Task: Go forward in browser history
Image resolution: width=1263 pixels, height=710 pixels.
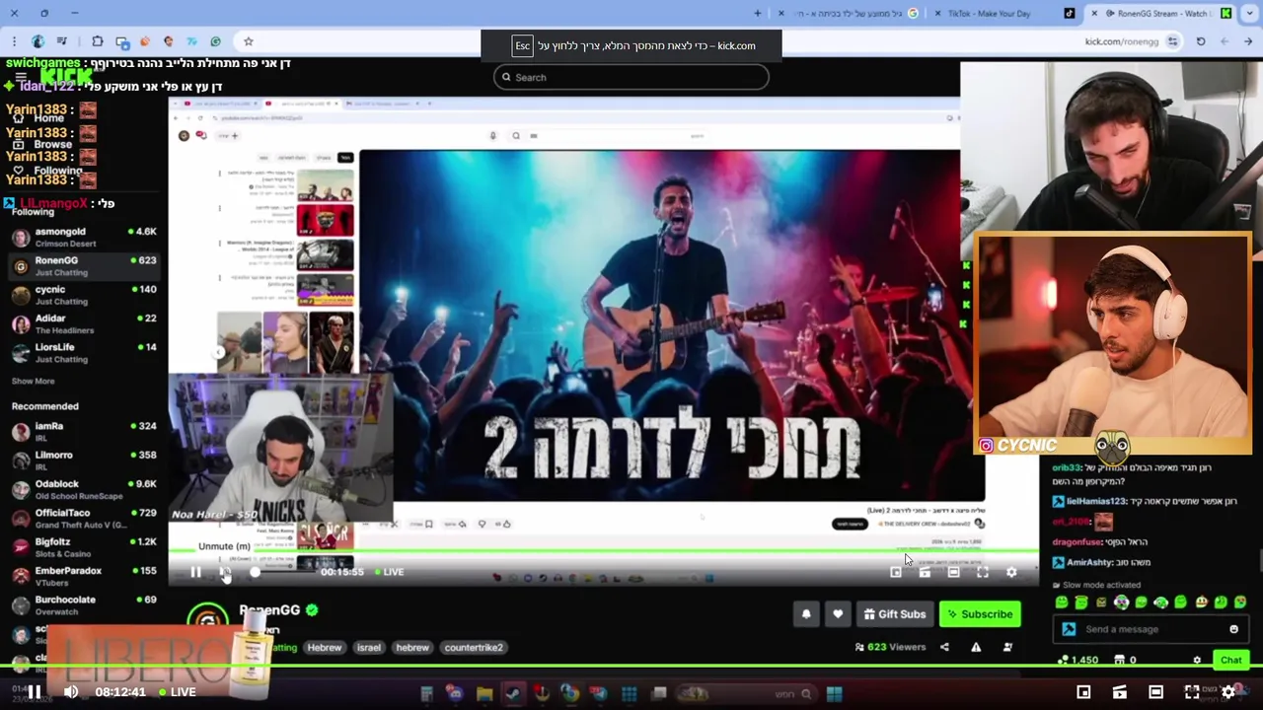Action: (x=1225, y=41)
